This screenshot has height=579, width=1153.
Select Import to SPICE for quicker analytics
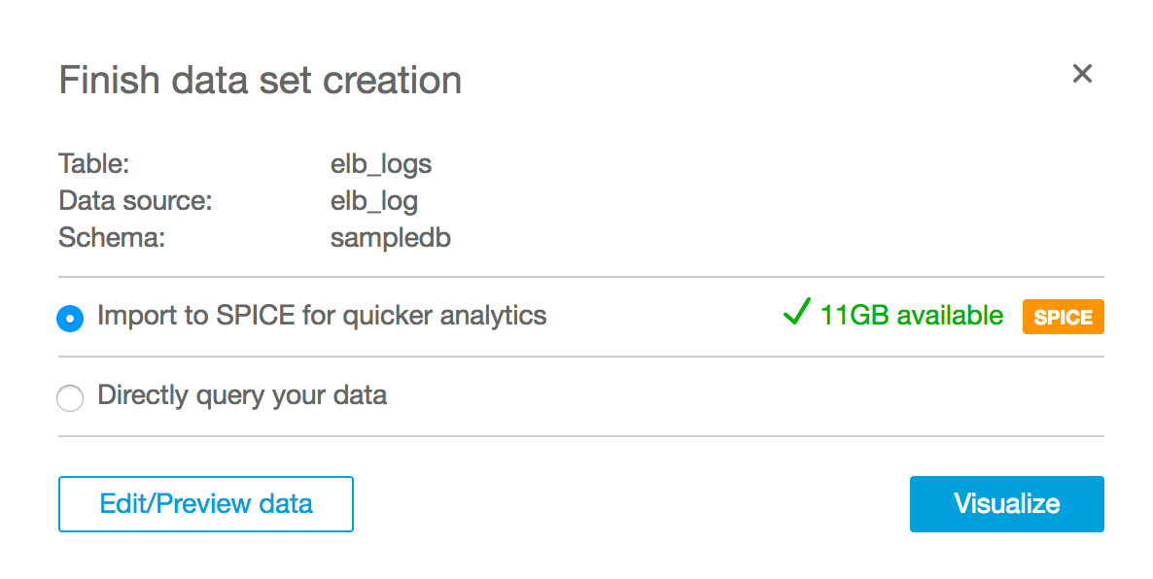pyautogui.click(x=70, y=318)
